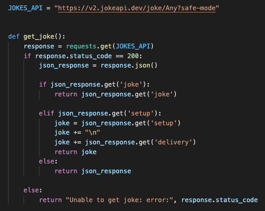The width and height of the screenshot is (265, 211).
Task: Click 'joke' string in the if condition
Action: pos(131,84)
